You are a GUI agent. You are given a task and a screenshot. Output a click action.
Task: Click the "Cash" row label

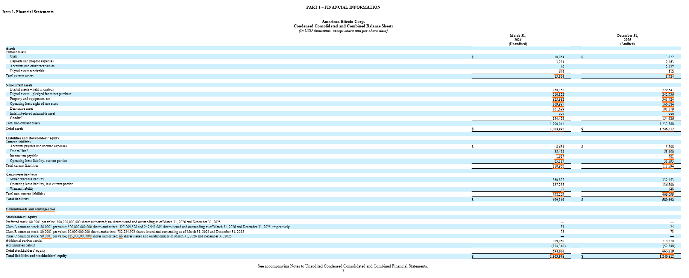[x=14, y=56]
